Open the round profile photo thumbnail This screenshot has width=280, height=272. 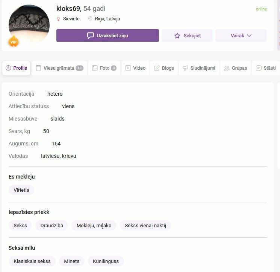29,25
